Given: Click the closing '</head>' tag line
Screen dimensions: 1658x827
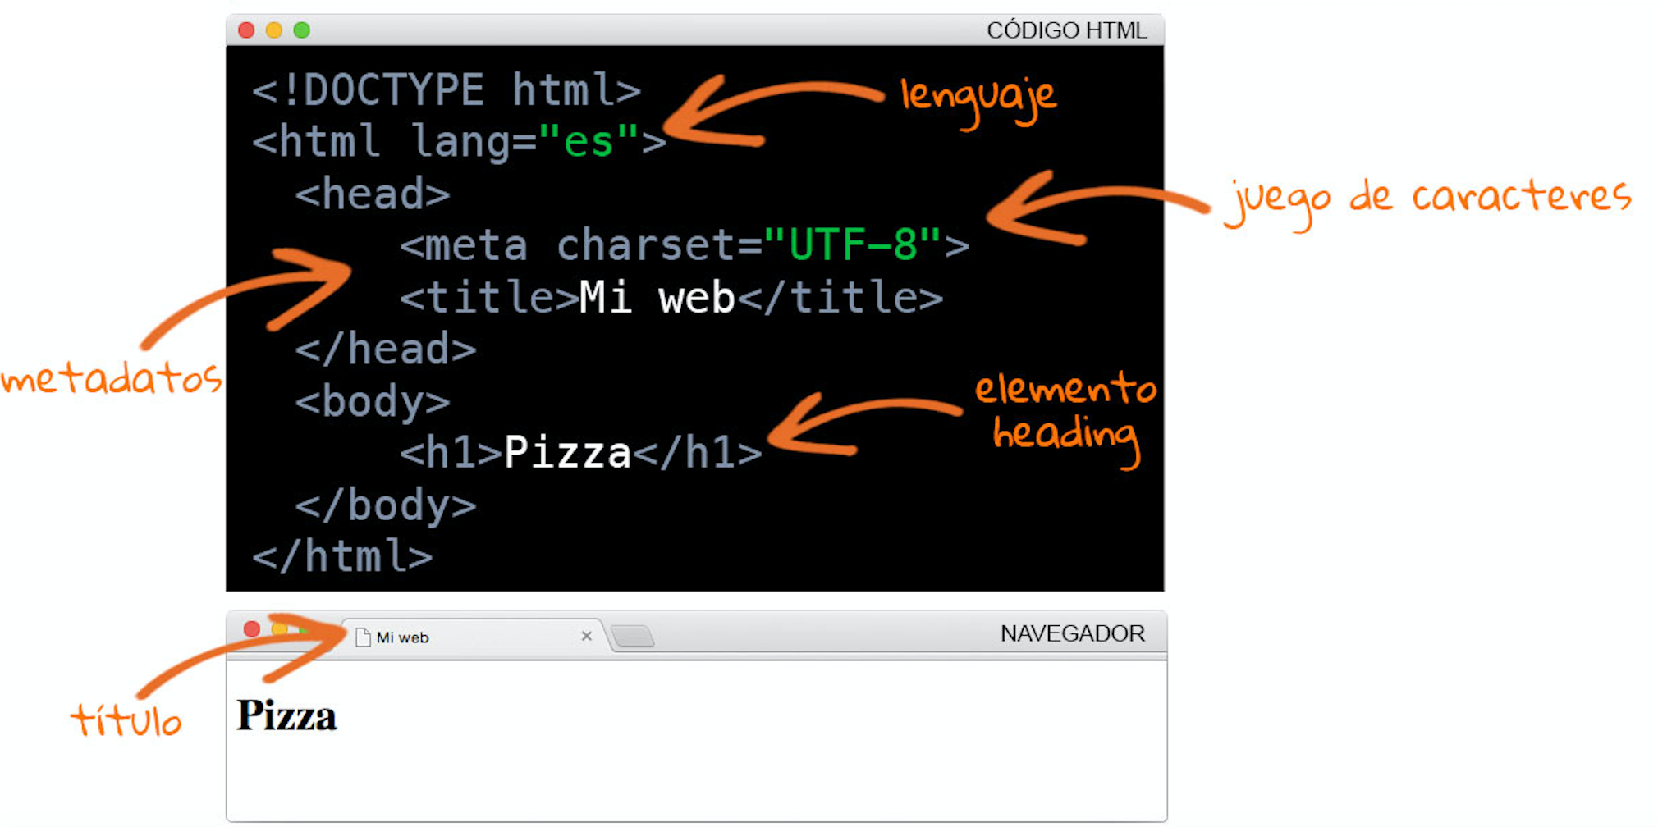Looking at the screenshot, I should pyautogui.click(x=386, y=349).
